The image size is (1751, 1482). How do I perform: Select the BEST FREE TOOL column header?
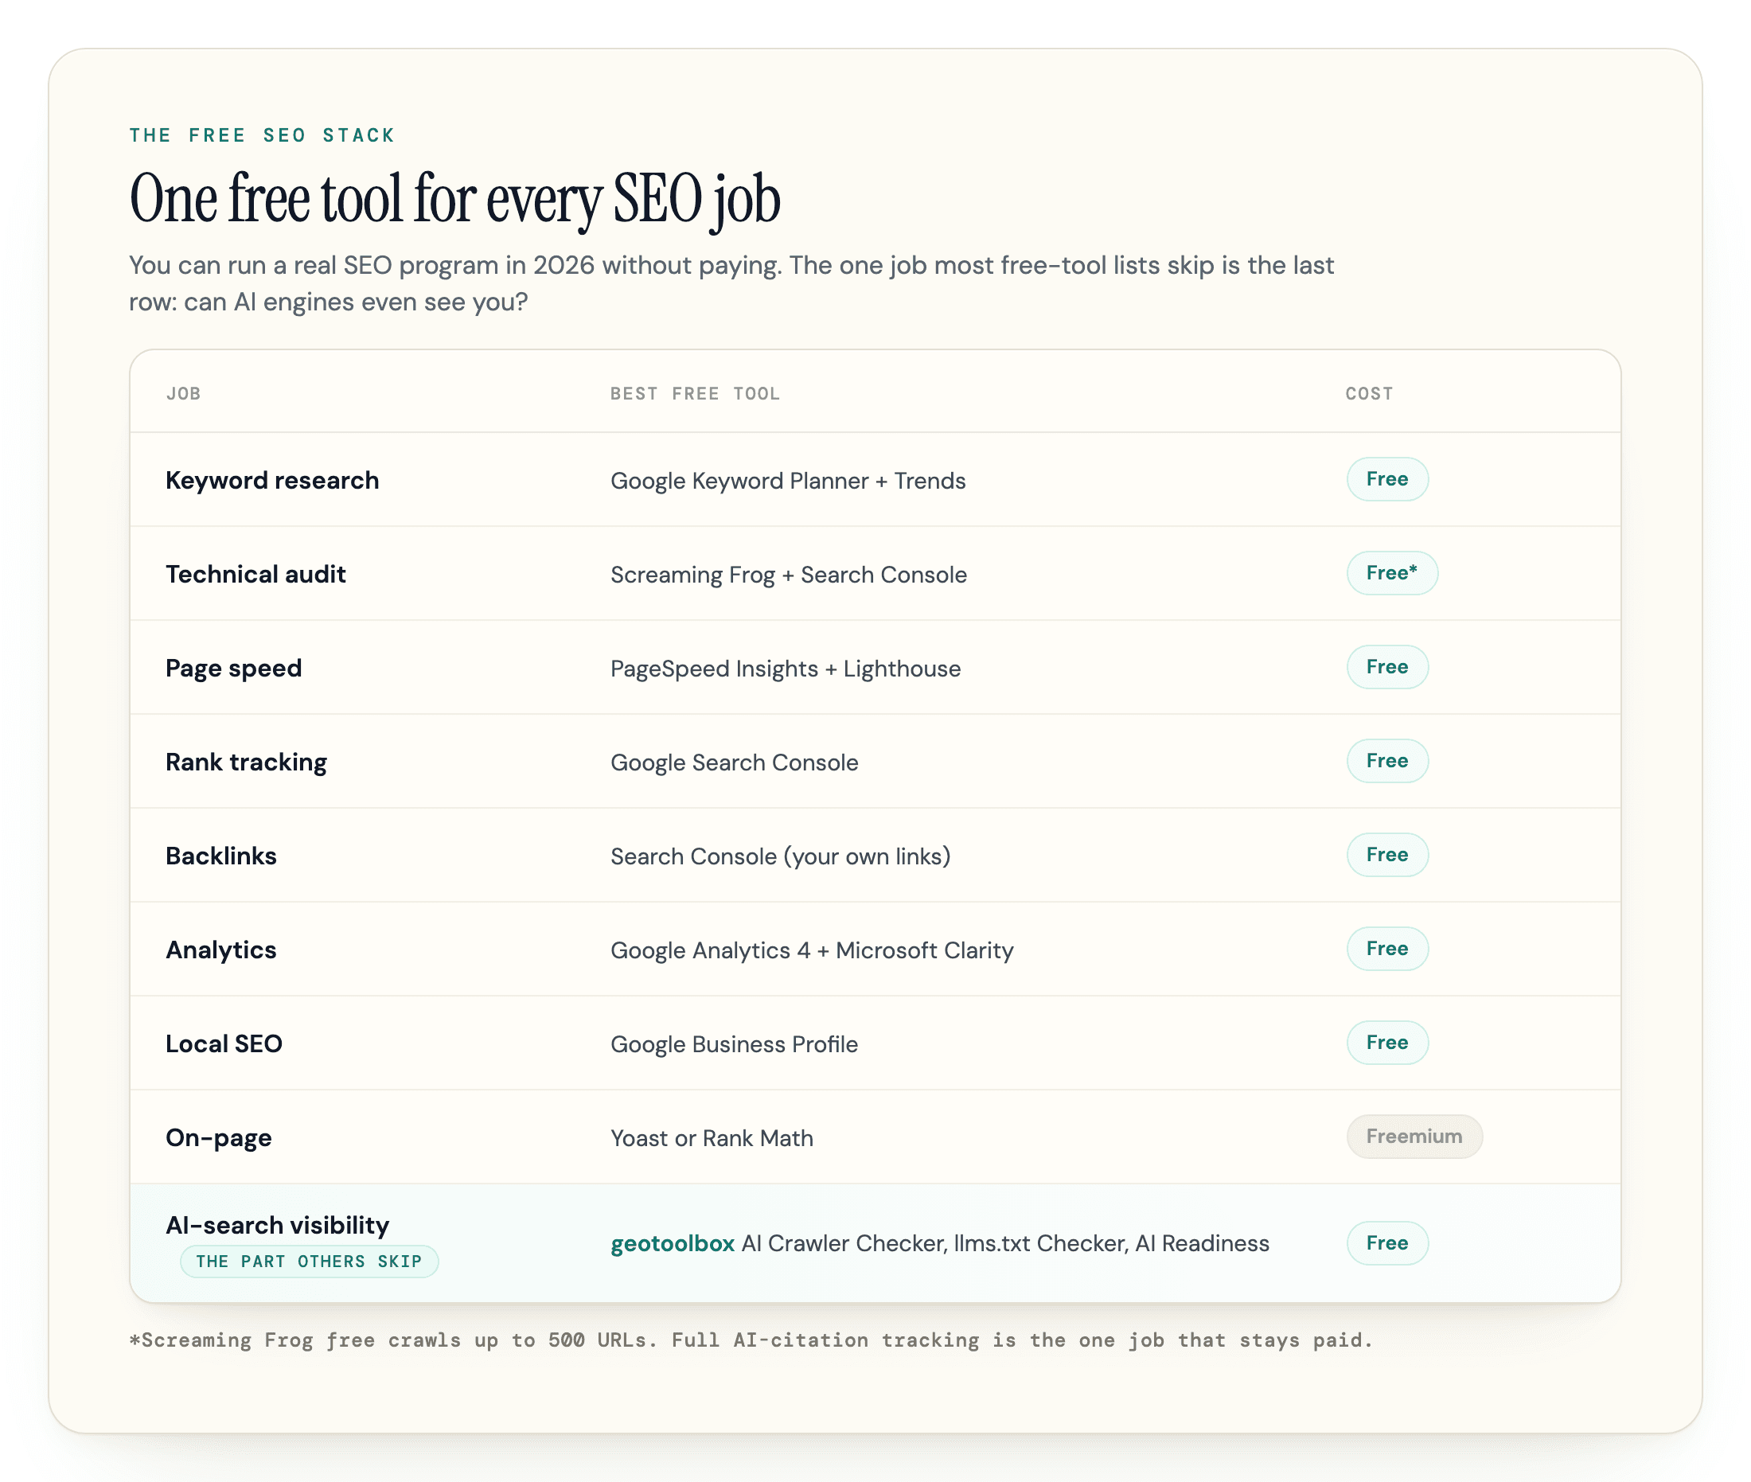click(x=695, y=393)
